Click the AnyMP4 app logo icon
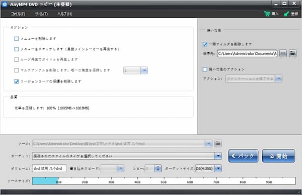 click(5, 4)
